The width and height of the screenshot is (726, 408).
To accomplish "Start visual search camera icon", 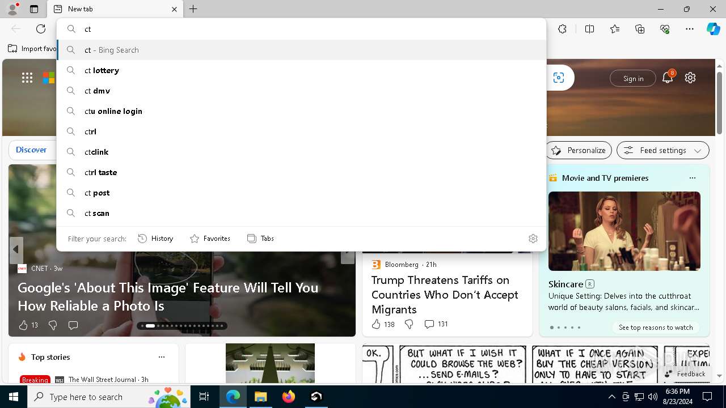I will pos(559,78).
